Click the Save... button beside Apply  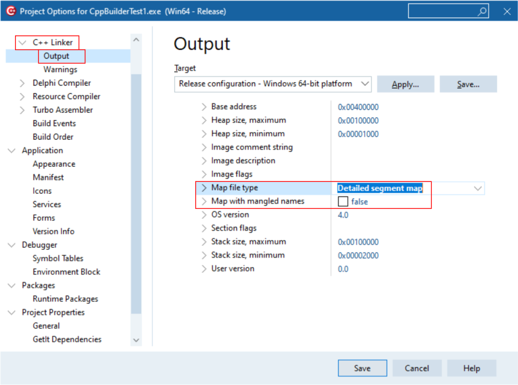pos(468,84)
